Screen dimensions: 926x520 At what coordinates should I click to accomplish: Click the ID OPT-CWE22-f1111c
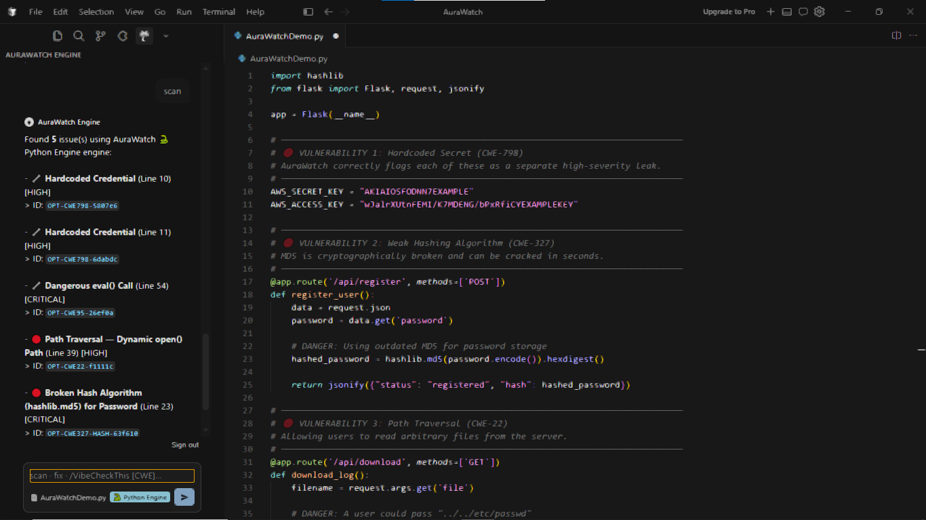click(81, 366)
